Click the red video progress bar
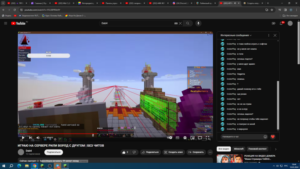The image size is (300, 169). point(57,134)
